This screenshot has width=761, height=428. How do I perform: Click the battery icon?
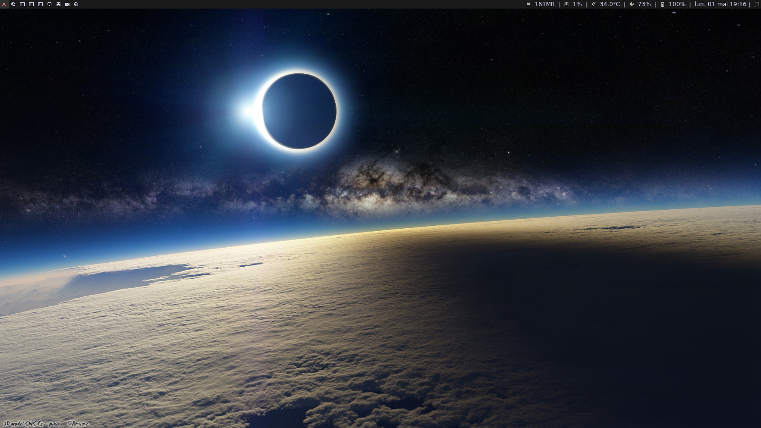click(663, 4)
